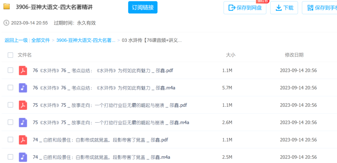Click 保存到网盘 button
The width and height of the screenshot is (337, 163).
pyautogui.click(x=245, y=8)
